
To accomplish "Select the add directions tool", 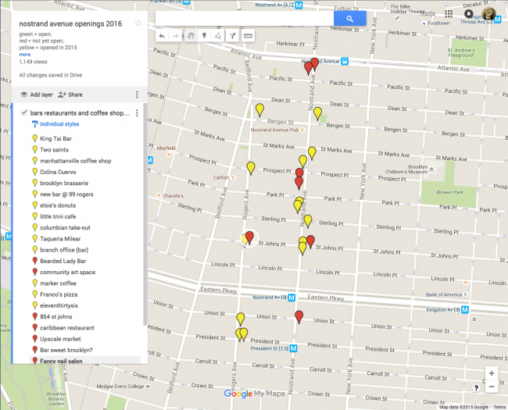I will (232, 36).
